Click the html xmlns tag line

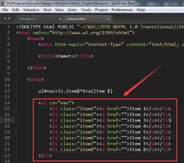point(75,33)
